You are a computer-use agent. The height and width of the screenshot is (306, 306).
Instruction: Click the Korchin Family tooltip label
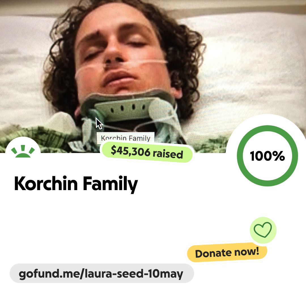[126, 138]
